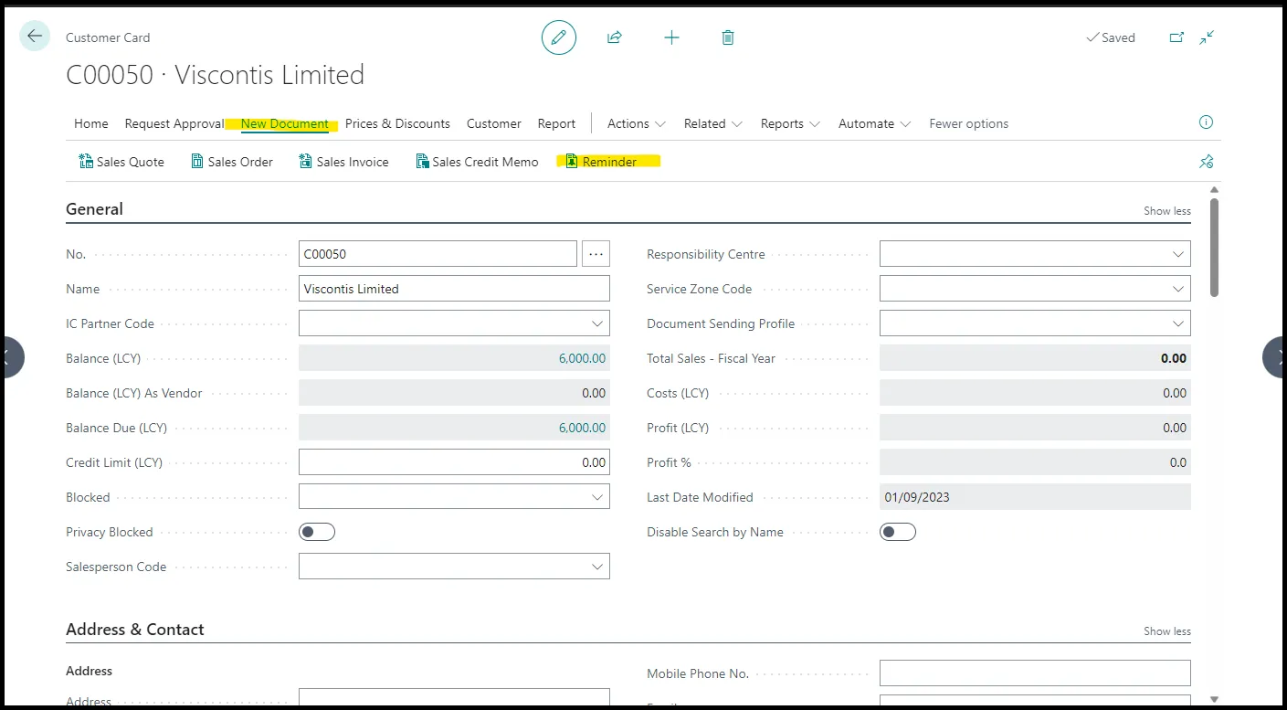Click the No. field ellipsis button
The height and width of the screenshot is (710, 1287).
point(596,254)
